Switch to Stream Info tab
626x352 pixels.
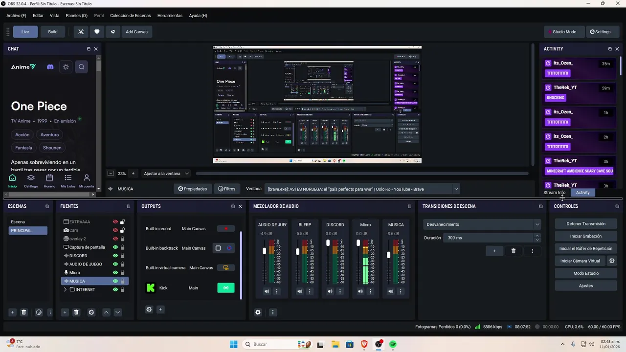(554, 193)
